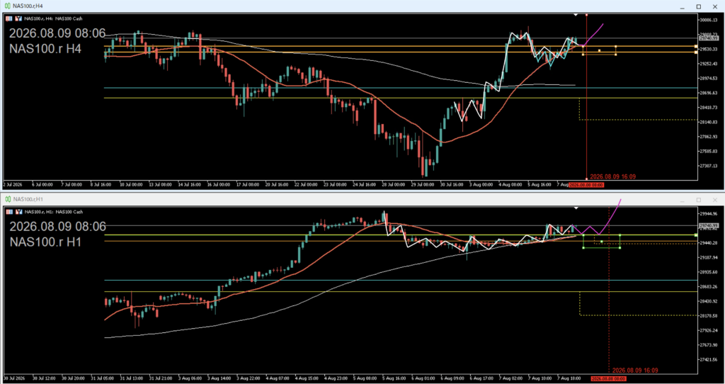Select the 2026.08.09 08:06 text in H1 chart
Viewport: 725px width, 384px height.
coord(57,227)
